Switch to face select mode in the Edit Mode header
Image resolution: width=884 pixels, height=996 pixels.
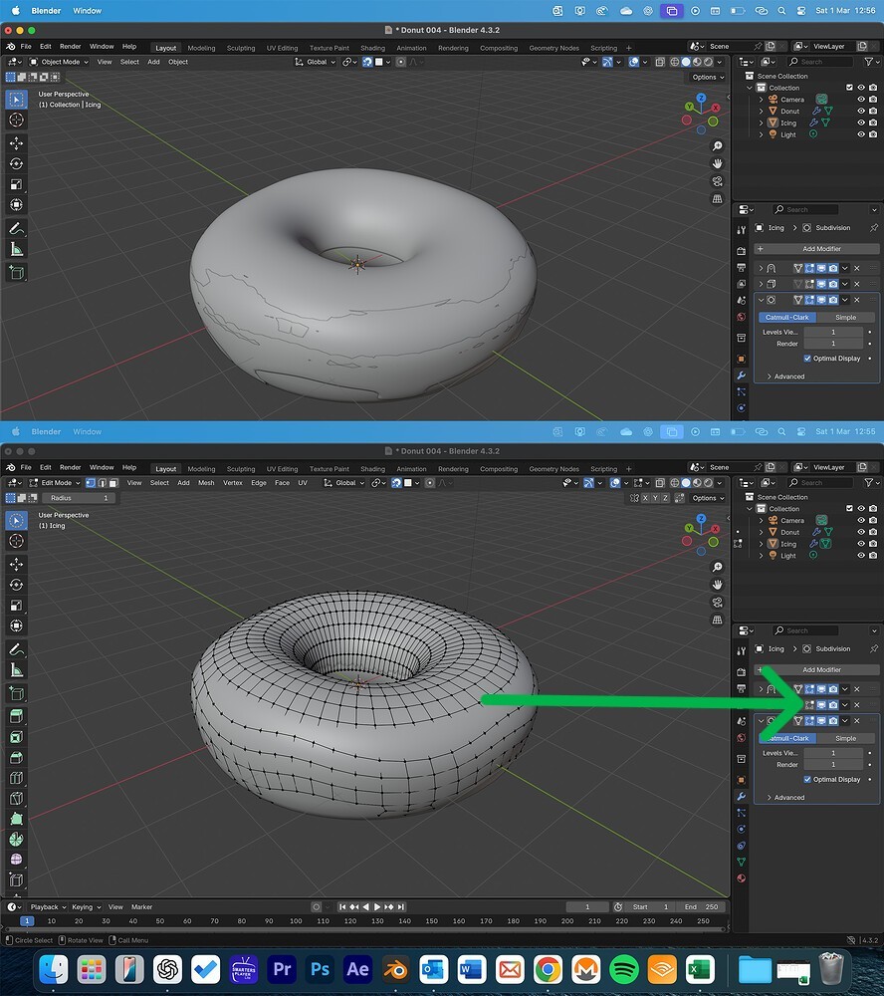tap(113, 483)
